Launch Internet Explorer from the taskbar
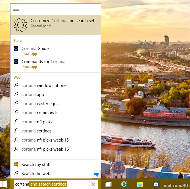 coord(124,184)
